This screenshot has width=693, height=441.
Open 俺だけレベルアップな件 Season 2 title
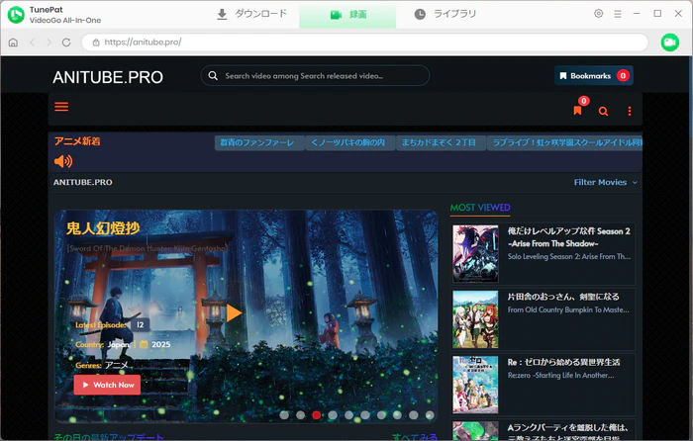pyautogui.click(x=569, y=237)
